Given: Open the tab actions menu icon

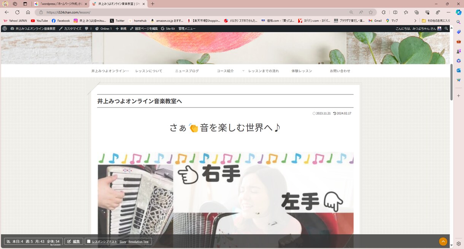Looking at the screenshot, I should pos(25,4).
